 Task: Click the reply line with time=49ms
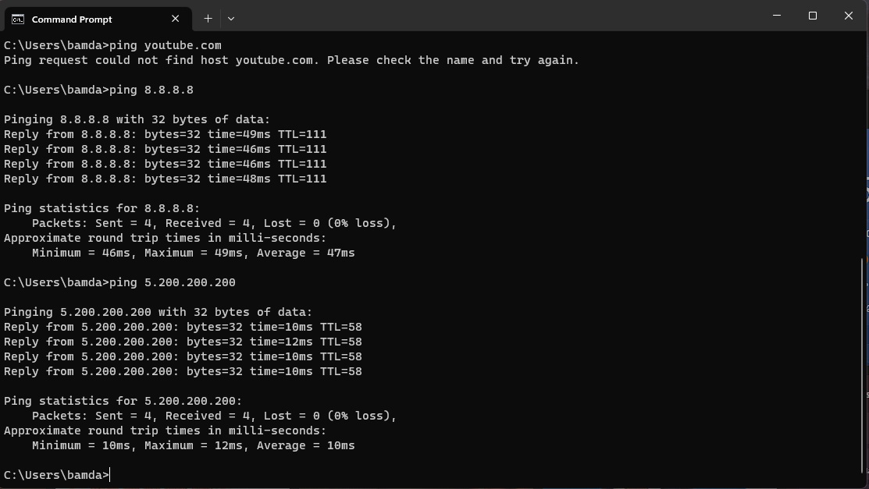tap(166, 135)
